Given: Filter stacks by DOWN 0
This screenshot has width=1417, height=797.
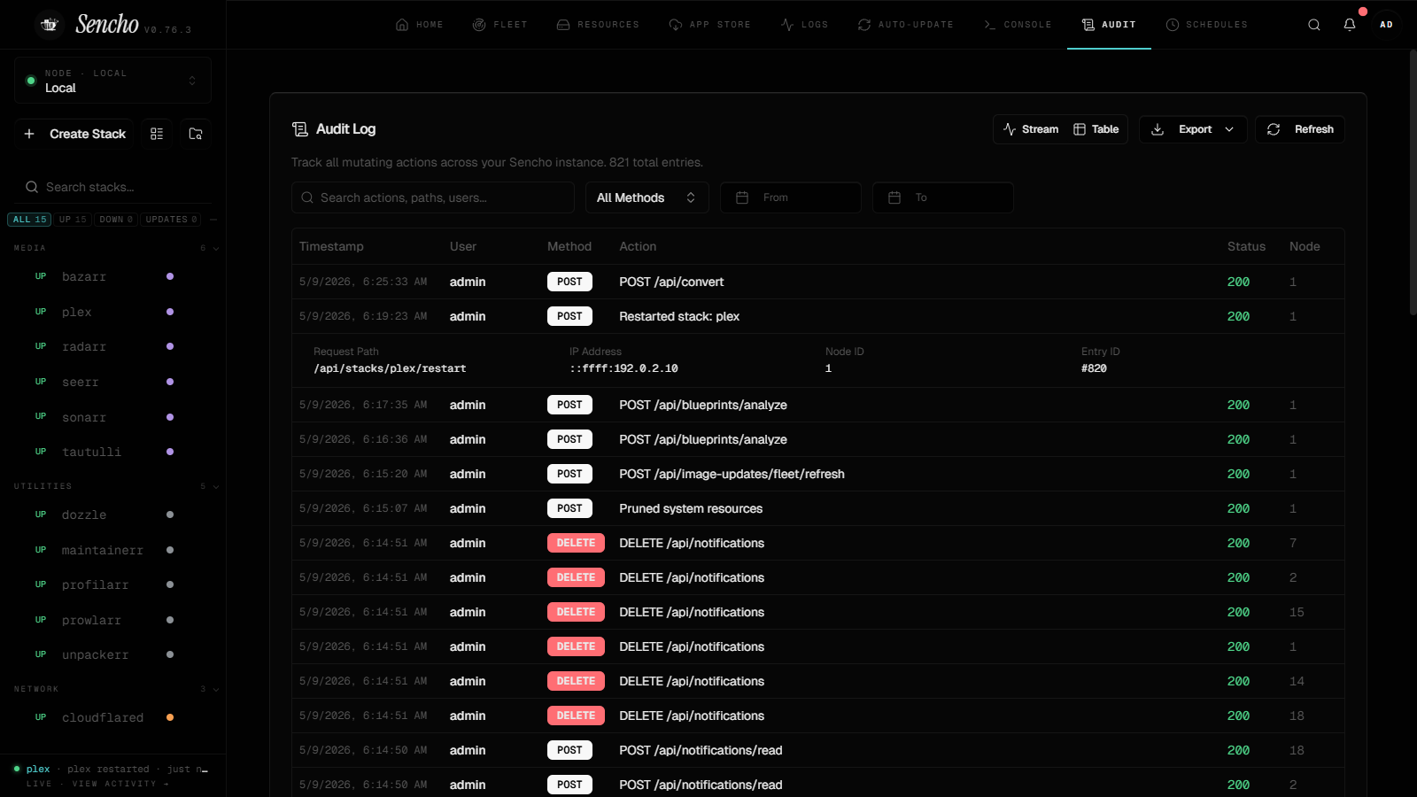Looking at the screenshot, I should point(116,220).
